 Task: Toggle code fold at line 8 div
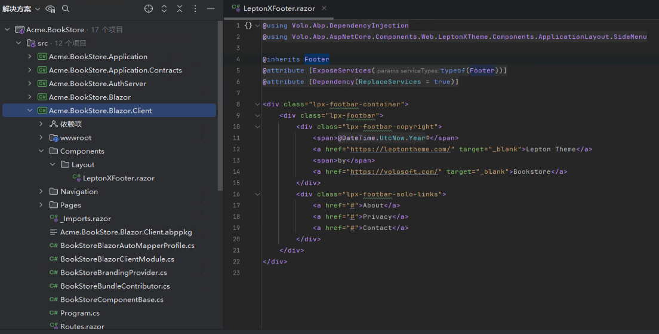coord(257,104)
